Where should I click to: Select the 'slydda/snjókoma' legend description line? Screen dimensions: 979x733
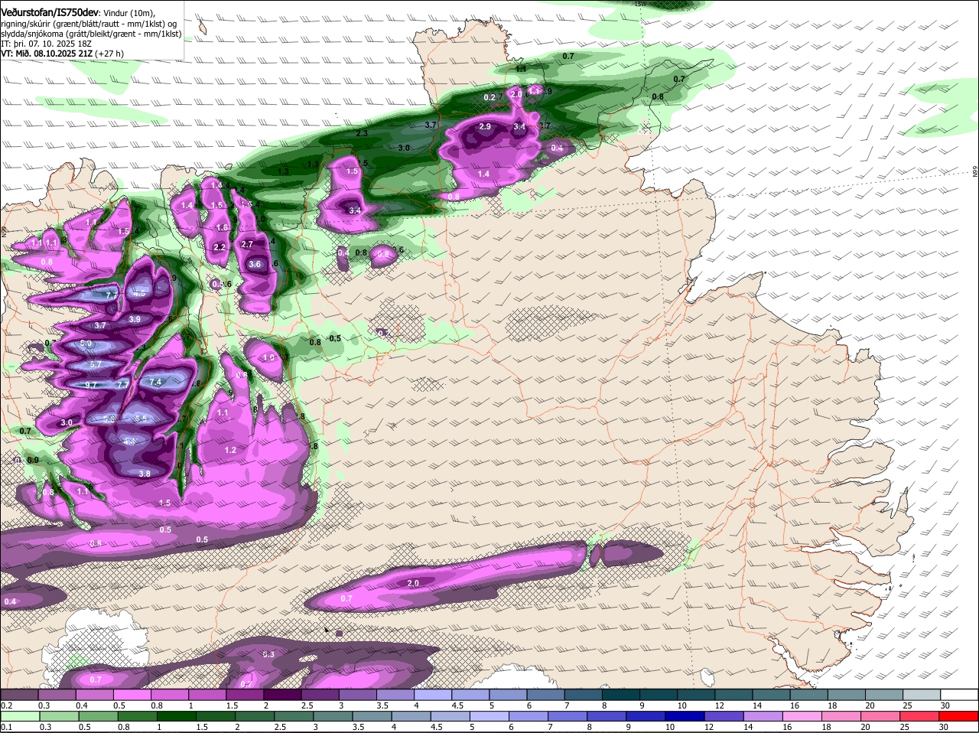click(x=91, y=34)
